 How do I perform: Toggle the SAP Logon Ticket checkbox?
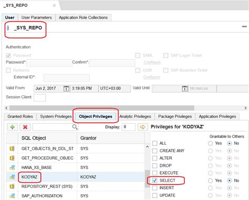coord(165,55)
